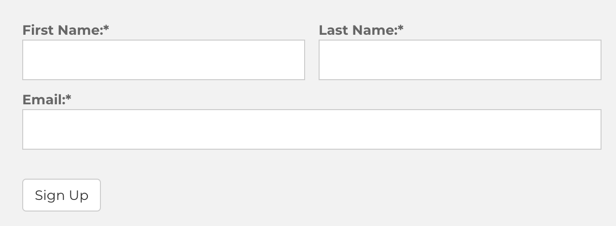Click the Last Name input field
This screenshot has width=616, height=226.
click(x=460, y=60)
